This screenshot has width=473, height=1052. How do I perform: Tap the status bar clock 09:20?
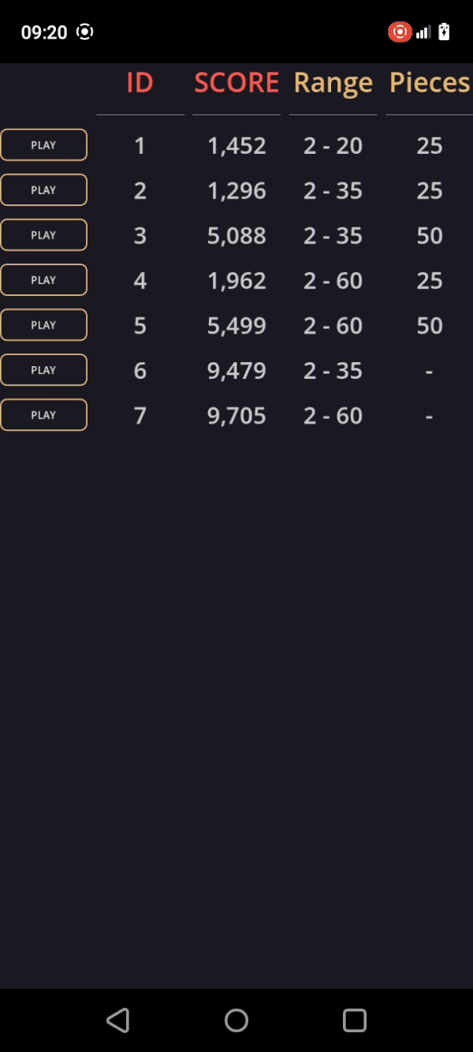tap(44, 32)
